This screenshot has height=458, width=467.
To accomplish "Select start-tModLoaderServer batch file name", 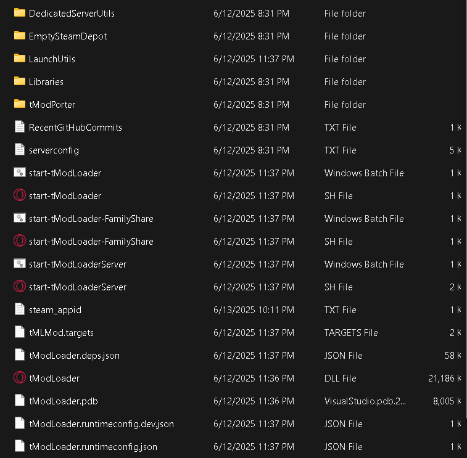I will 78,264.
